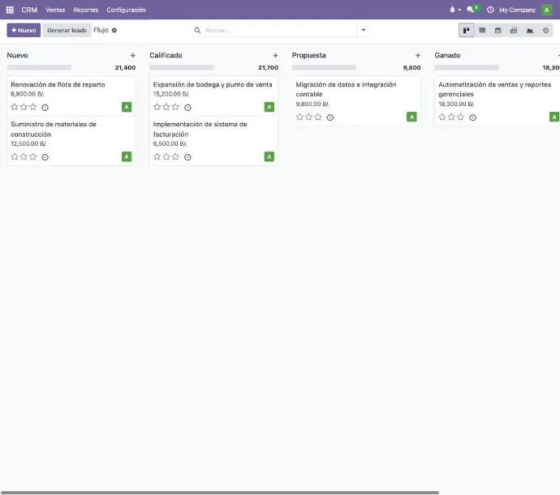The height and width of the screenshot is (495, 560).
Task: Click salesperson avatar on Renovación de flota card
Action: click(127, 107)
